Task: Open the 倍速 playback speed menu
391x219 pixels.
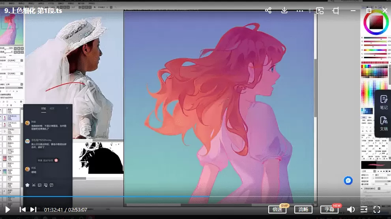Action: pos(277,210)
